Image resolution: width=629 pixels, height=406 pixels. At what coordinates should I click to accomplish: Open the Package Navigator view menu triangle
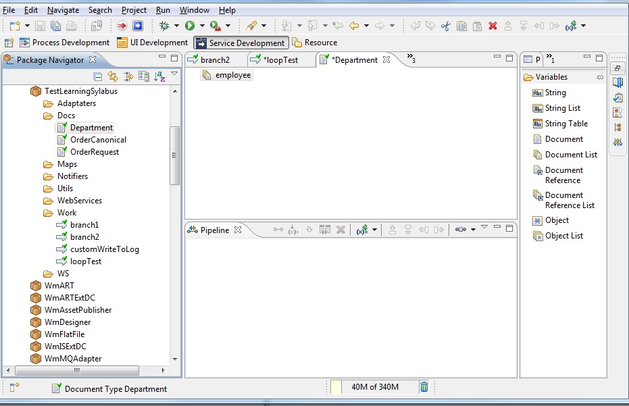[174, 74]
